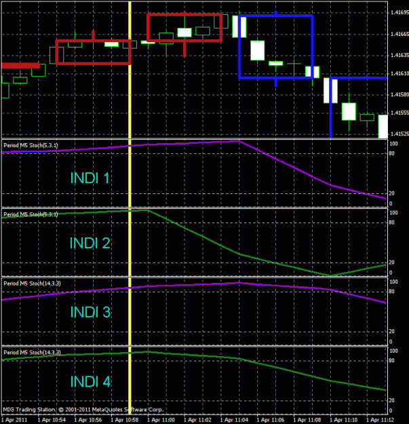Click the Stoch(14,3,3) label in INDI 3 pane
The height and width of the screenshot is (424, 409).
[32, 284]
